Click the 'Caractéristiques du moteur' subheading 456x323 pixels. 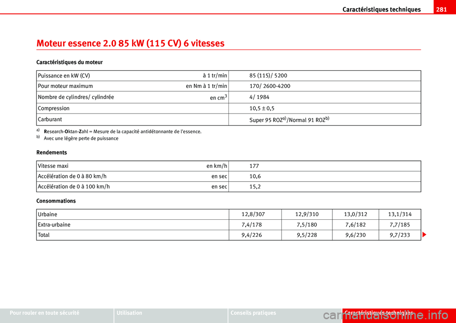(69, 62)
